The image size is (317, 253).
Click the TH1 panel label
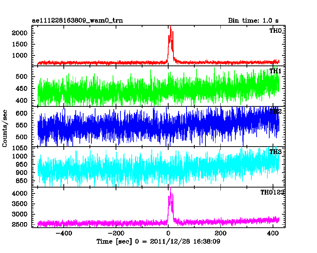click(275, 71)
